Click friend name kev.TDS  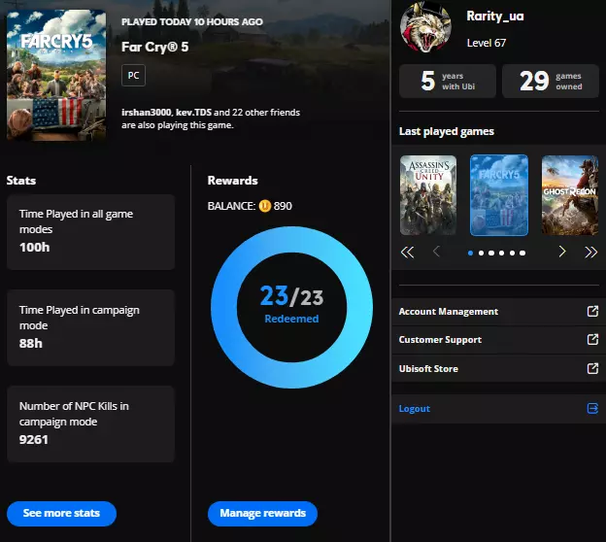(193, 113)
